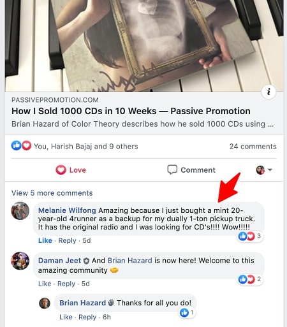The width and height of the screenshot is (287, 327).
Task: Open Brian Hazard's small avatar
Action: [x=45, y=303]
